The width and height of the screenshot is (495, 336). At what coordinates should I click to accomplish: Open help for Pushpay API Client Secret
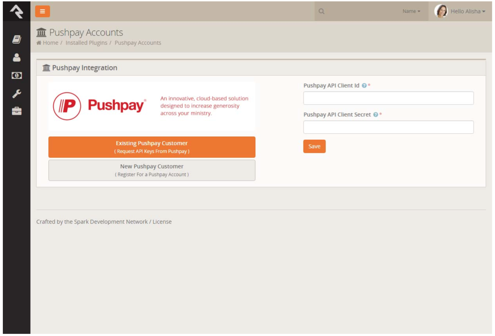coord(375,114)
